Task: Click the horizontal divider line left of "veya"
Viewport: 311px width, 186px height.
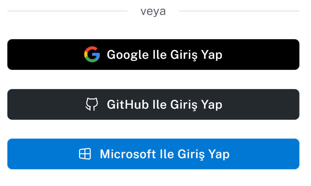Action: point(68,11)
